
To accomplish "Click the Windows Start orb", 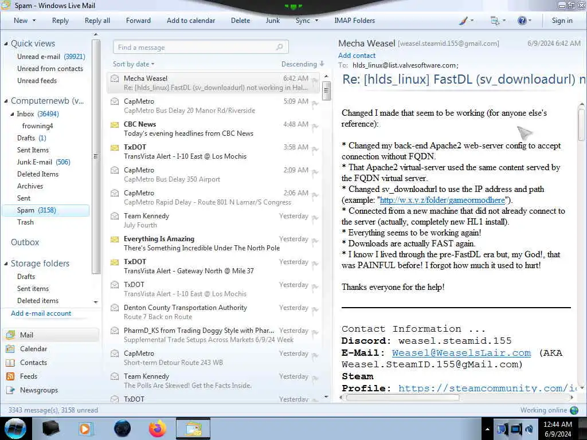I will click(15, 429).
